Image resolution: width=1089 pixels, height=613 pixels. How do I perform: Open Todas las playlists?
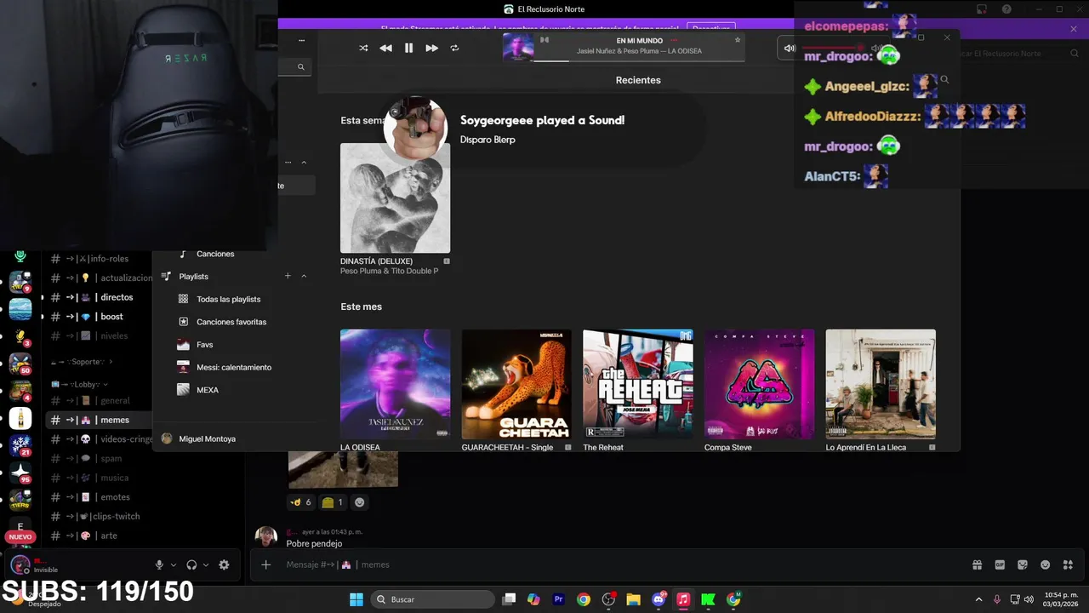(228, 299)
